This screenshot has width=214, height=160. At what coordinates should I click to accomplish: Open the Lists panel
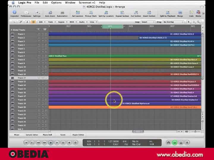[x=191, y=14]
